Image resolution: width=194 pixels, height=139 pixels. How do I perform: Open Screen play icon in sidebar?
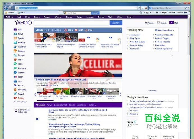click(15, 72)
